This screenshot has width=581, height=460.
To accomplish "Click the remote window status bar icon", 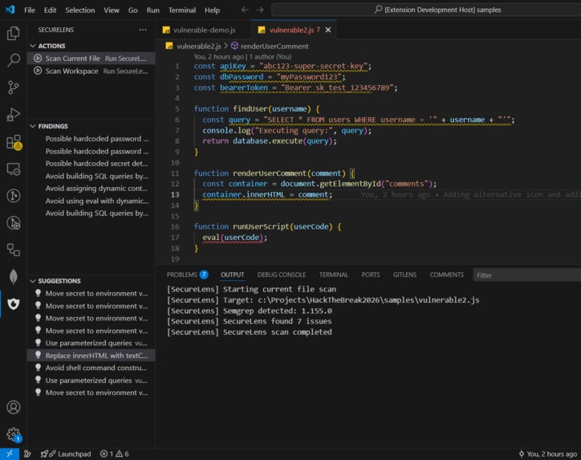I will 10,454.
